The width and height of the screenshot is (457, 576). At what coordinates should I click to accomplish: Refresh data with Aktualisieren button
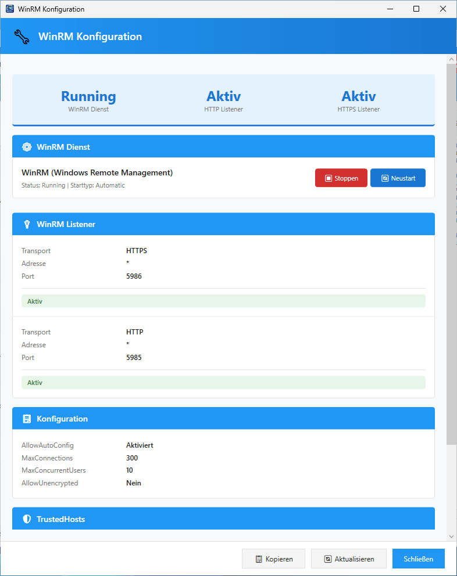pyautogui.click(x=349, y=559)
